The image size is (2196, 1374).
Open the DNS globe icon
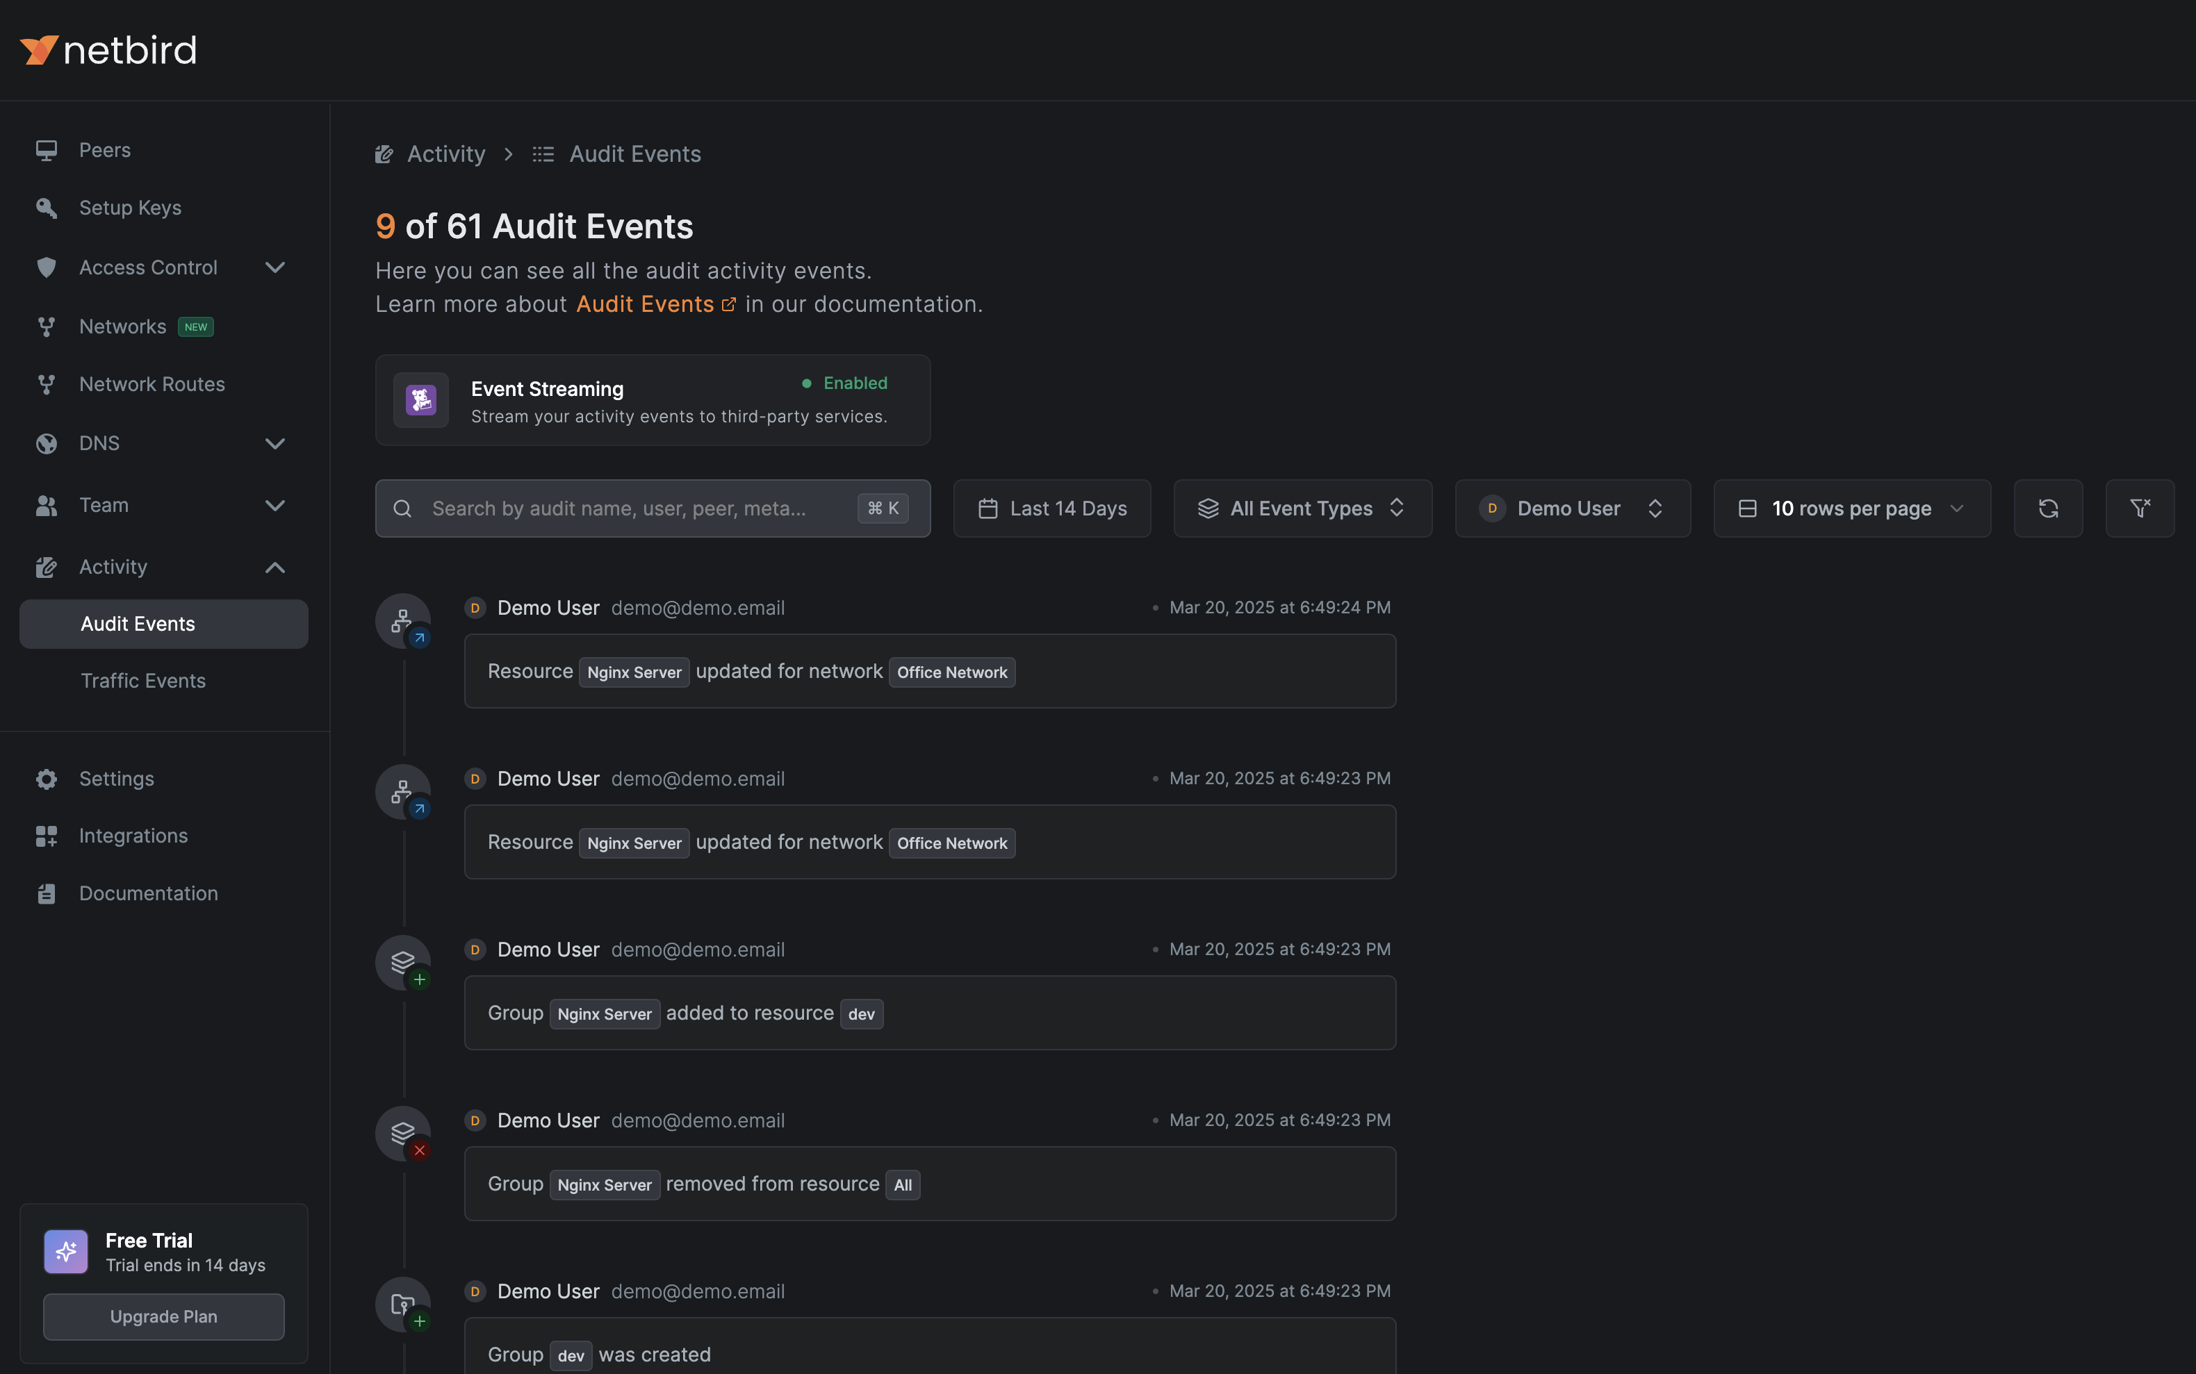click(x=47, y=442)
